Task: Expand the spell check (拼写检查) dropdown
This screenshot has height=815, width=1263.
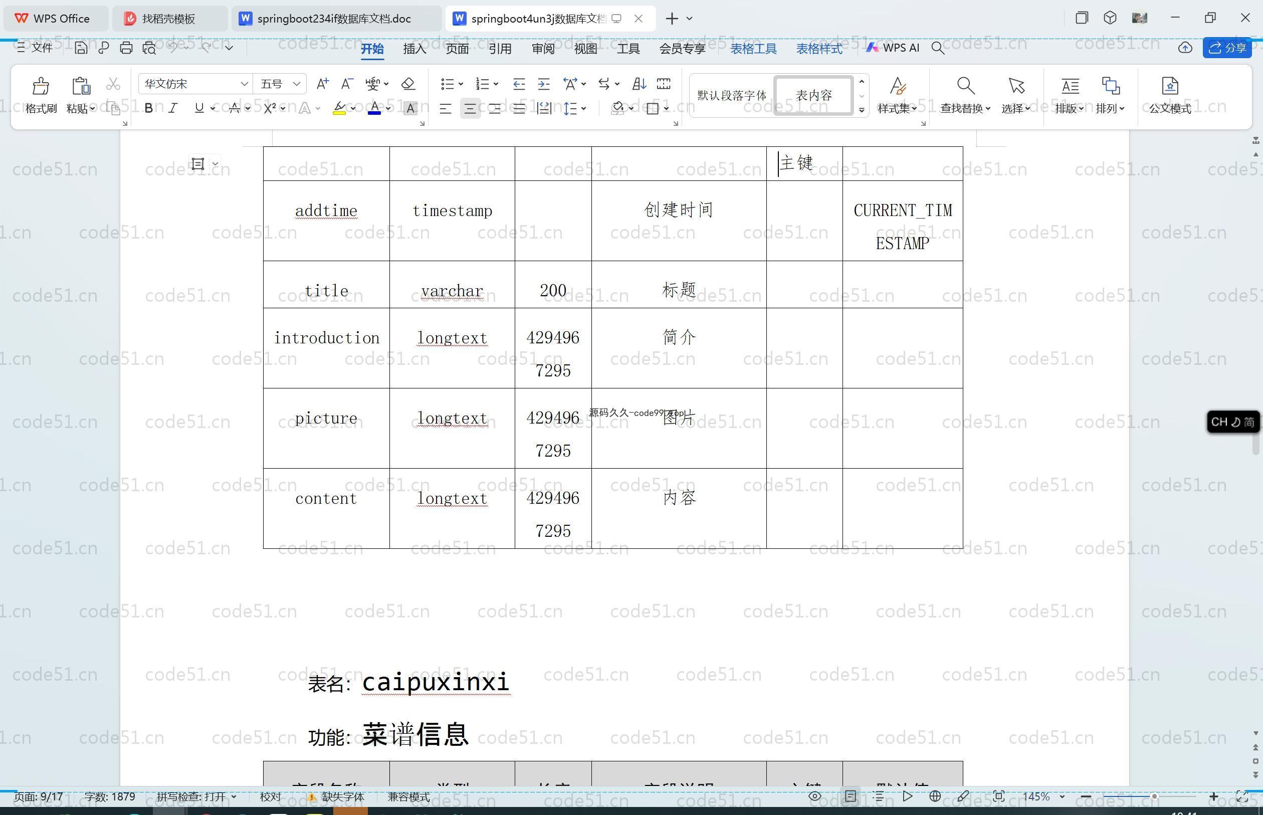Action: click(x=234, y=796)
